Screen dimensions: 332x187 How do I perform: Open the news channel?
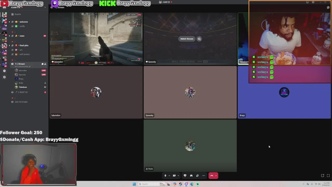[22, 36]
